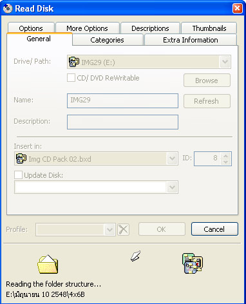Click the Img CD Pack 02.bxd catalog icon
Image resolution: width=246 pixels, height=304 pixels.
tap(21, 158)
